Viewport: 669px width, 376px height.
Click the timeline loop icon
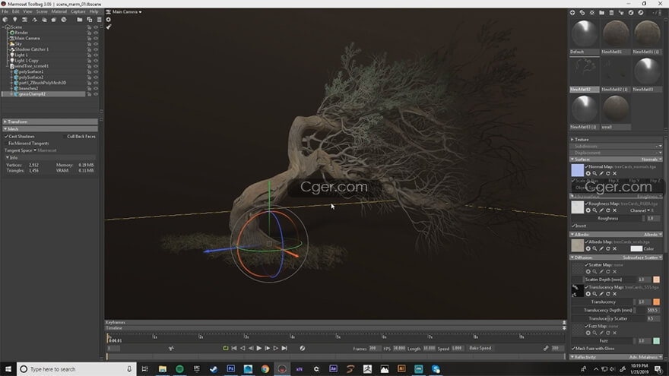(x=226, y=349)
